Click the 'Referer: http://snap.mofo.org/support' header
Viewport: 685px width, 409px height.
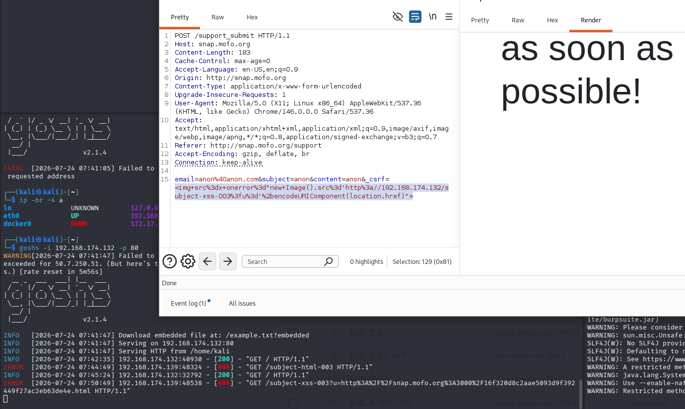[x=248, y=145]
